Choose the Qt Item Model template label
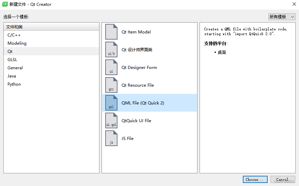The width and height of the screenshot is (299, 186). (x=136, y=32)
